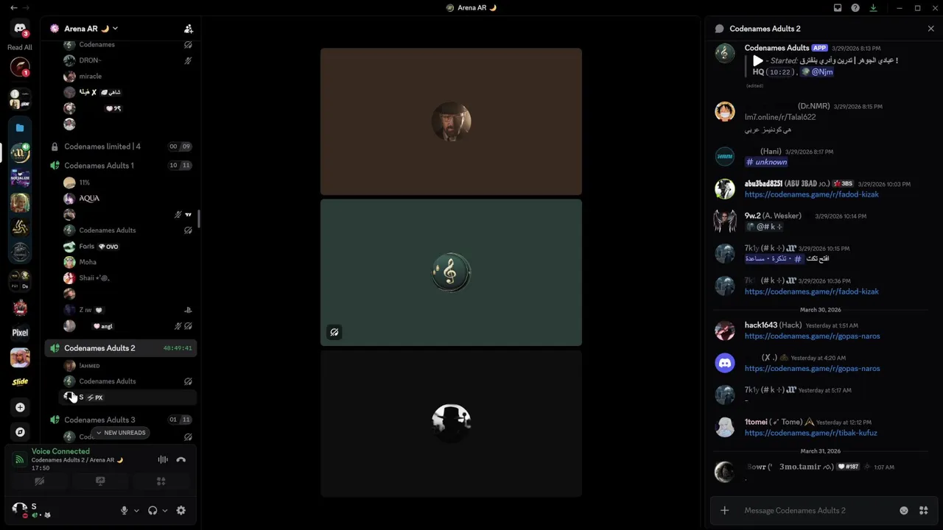Click the 1tomei username in chat
Image resolution: width=943 pixels, height=530 pixels.
(756, 422)
